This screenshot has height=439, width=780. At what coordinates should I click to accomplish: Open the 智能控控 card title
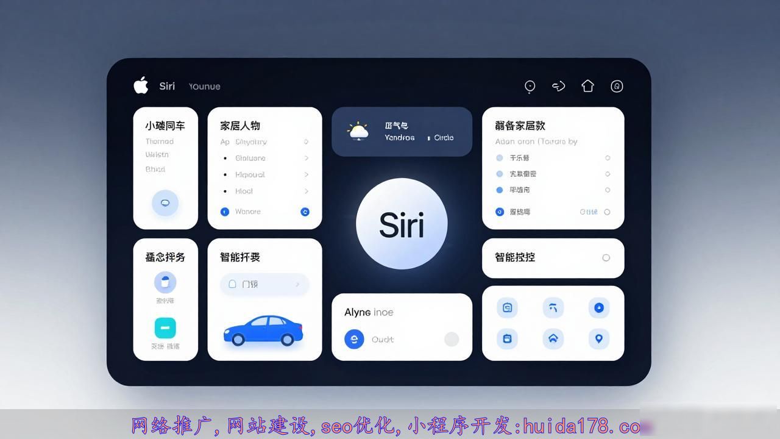515,257
